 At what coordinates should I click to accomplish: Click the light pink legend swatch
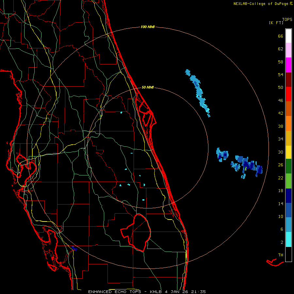coord(288,50)
